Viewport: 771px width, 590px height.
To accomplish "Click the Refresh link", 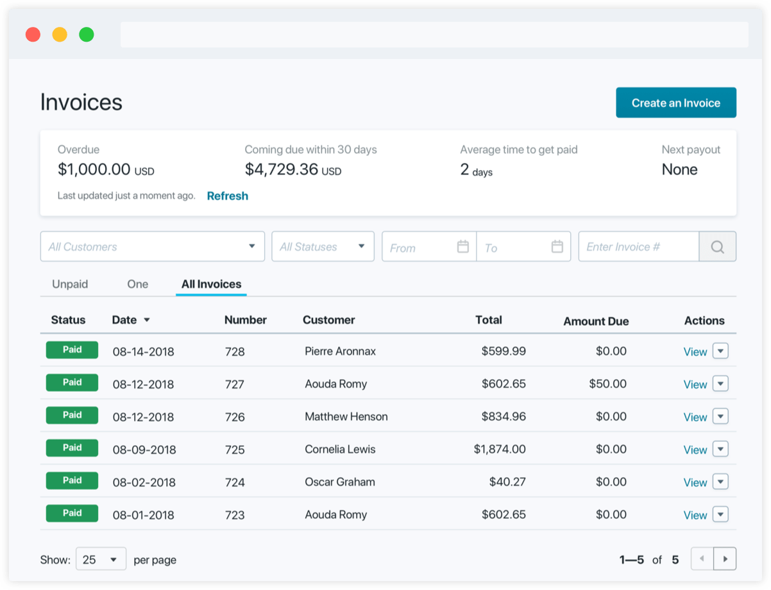I will tap(227, 196).
